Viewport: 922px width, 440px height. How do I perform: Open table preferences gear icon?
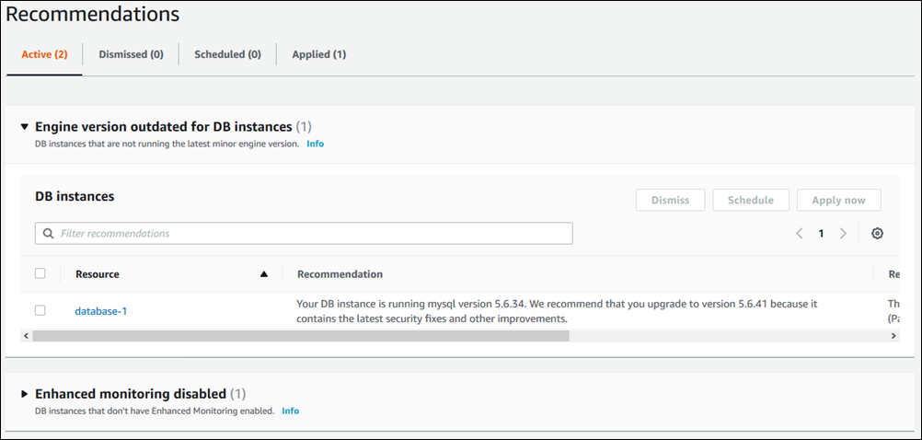pyautogui.click(x=877, y=234)
